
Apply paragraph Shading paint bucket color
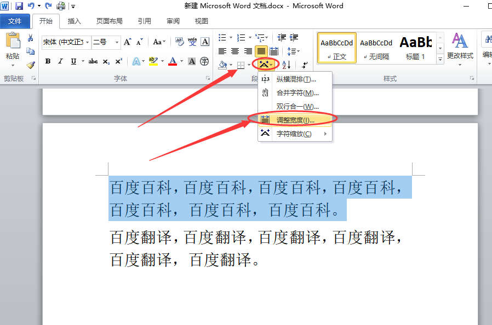click(222, 65)
